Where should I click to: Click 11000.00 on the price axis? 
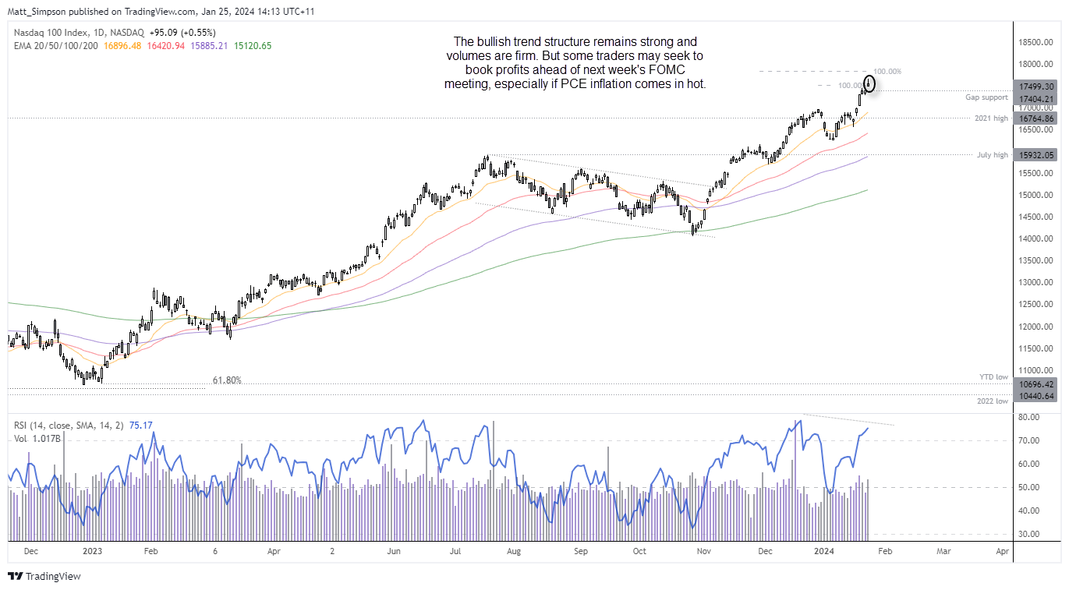pyautogui.click(x=1035, y=371)
